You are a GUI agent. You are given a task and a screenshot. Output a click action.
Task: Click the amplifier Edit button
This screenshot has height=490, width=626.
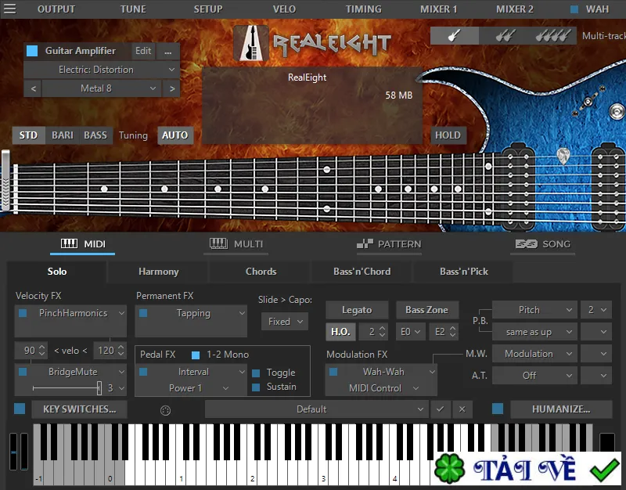pyautogui.click(x=143, y=51)
